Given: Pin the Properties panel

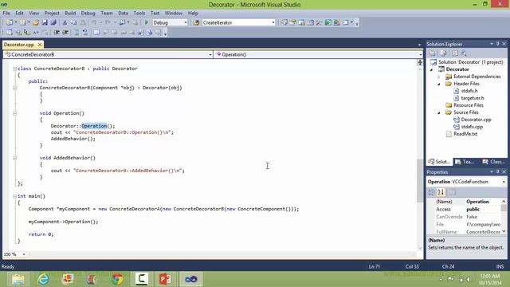Looking at the screenshot, I should coord(497,172).
